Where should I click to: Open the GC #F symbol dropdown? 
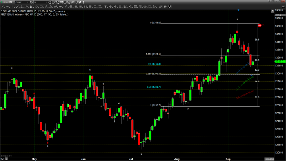click(x=27, y=2)
